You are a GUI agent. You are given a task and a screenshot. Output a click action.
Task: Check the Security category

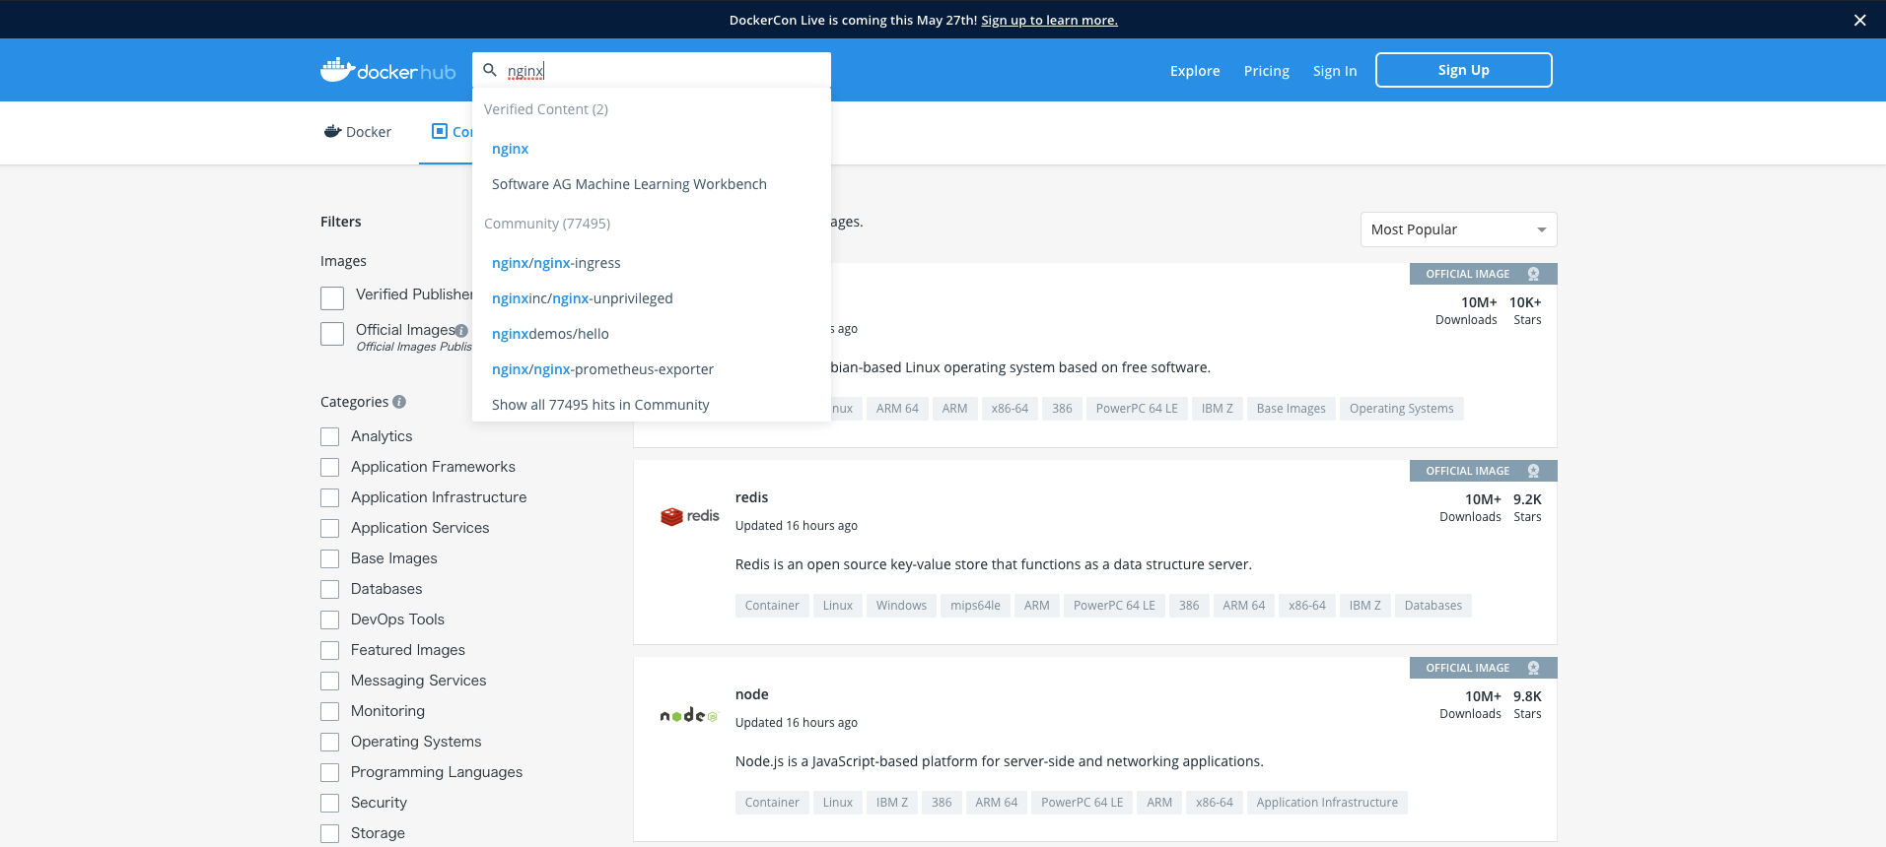pos(329,803)
